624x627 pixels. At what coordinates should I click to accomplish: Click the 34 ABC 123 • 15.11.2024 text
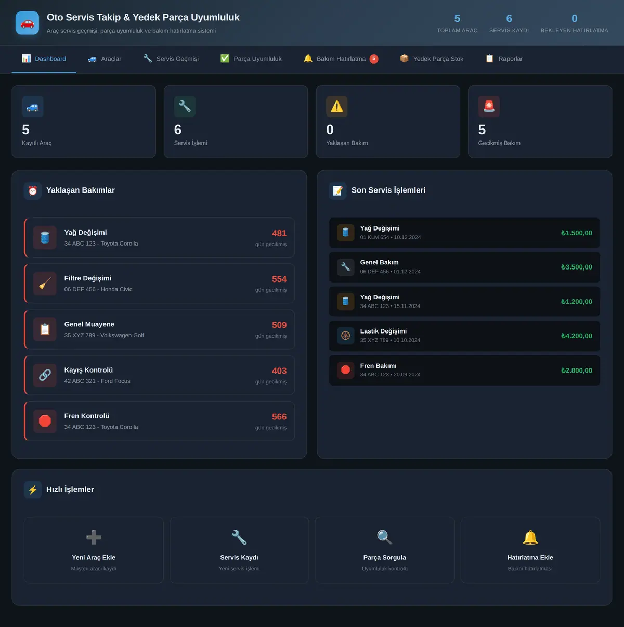[390, 306]
